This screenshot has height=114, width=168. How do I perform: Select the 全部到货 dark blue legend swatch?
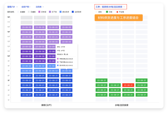tap(73, 12)
